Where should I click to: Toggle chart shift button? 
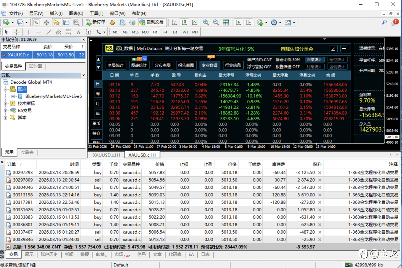click(x=248, y=22)
